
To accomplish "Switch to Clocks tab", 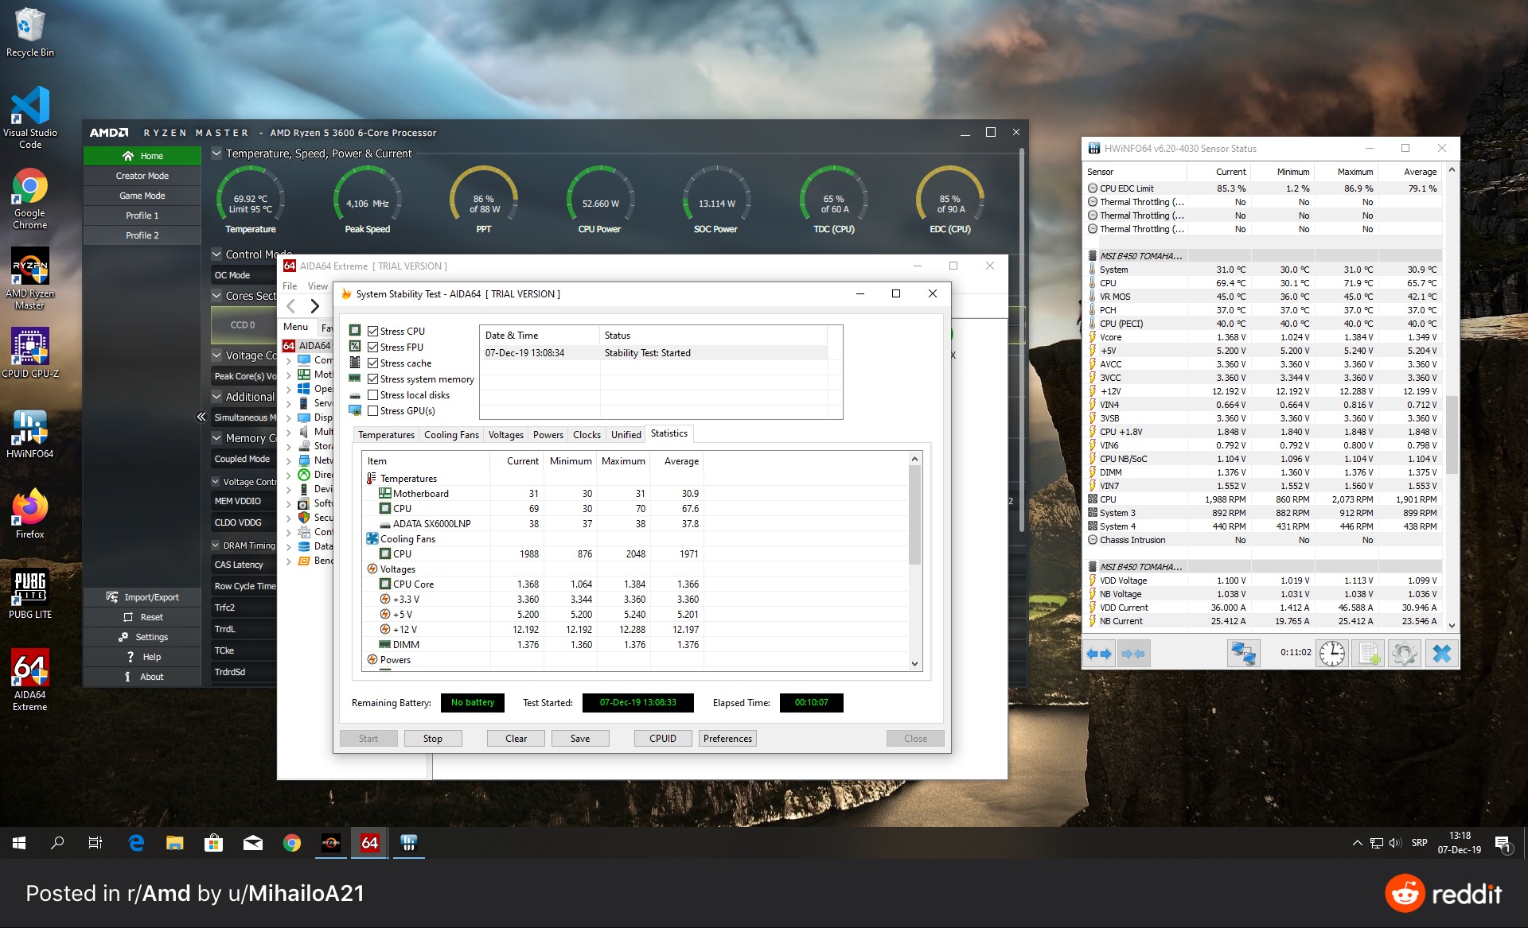I will (587, 435).
